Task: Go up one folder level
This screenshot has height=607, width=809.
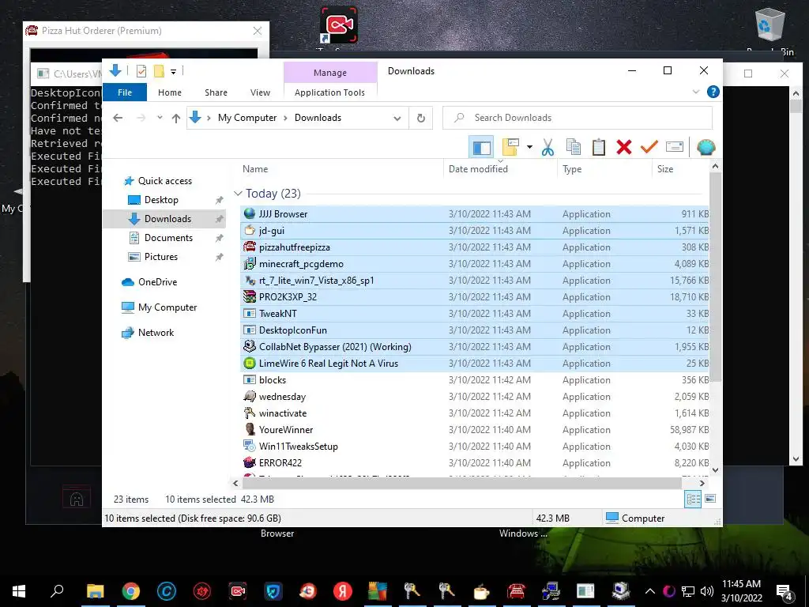Action: pyautogui.click(x=176, y=119)
